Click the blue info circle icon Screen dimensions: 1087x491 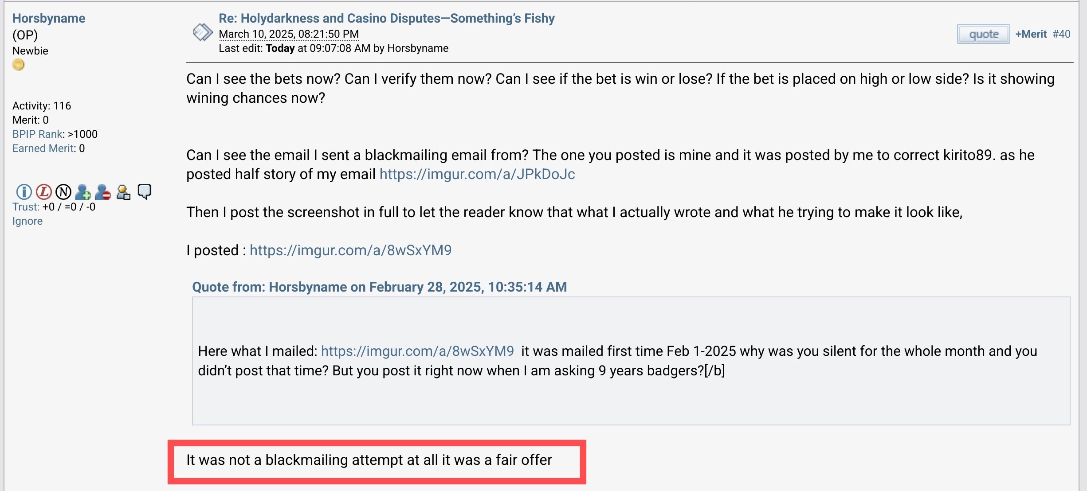[24, 192]
